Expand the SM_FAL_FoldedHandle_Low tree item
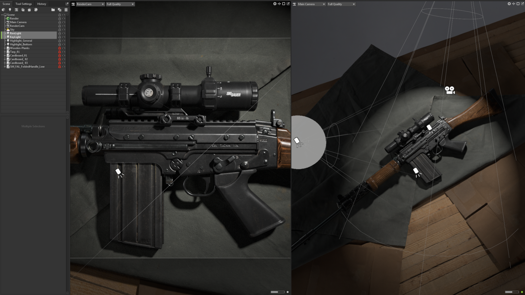525x295 pixels. pyautogui.click(x=5, y=67)
